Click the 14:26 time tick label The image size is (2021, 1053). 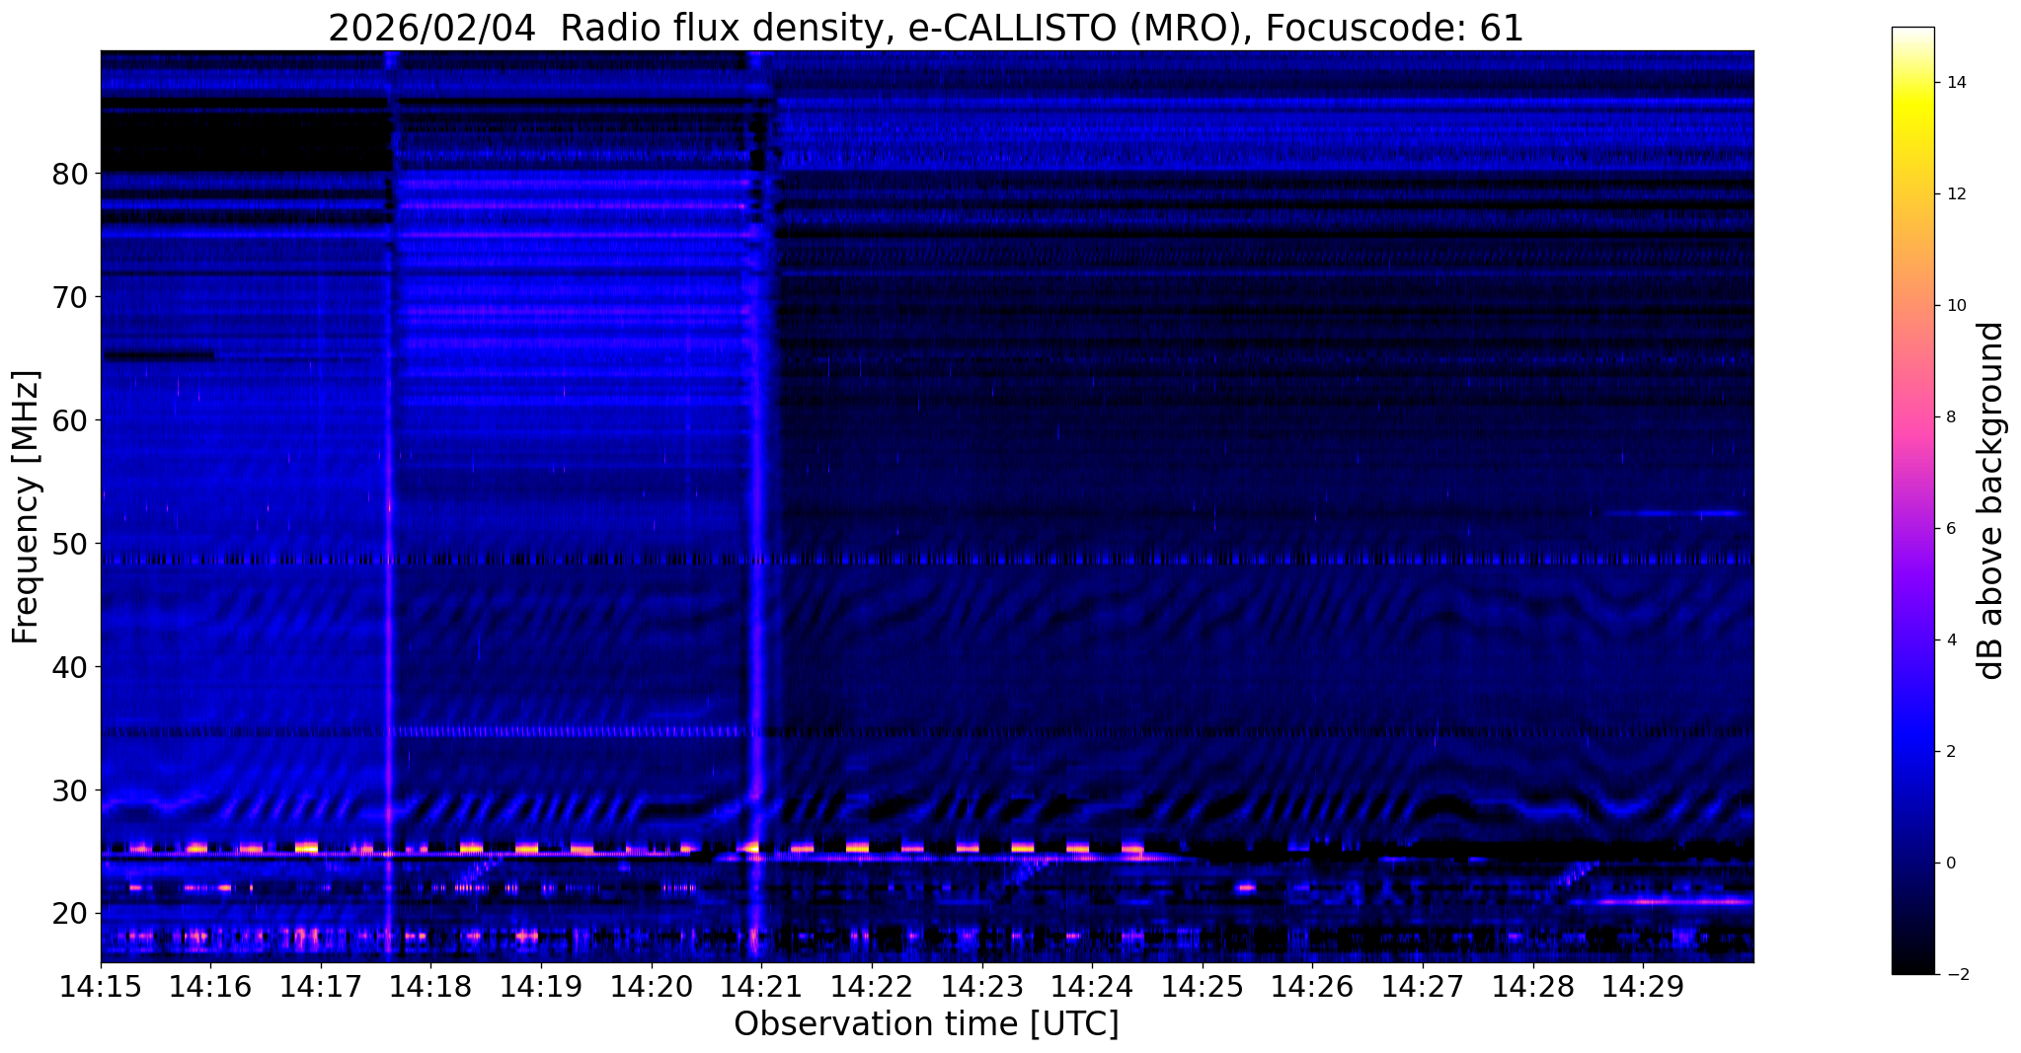[1312, 988]
